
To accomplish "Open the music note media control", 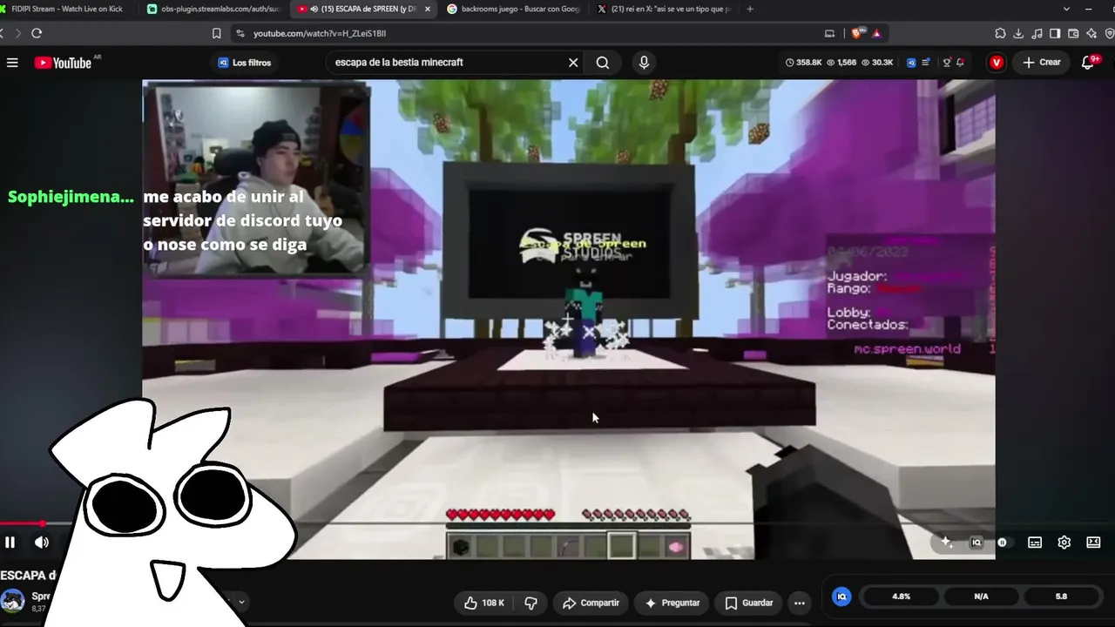I will (1037, 33).
